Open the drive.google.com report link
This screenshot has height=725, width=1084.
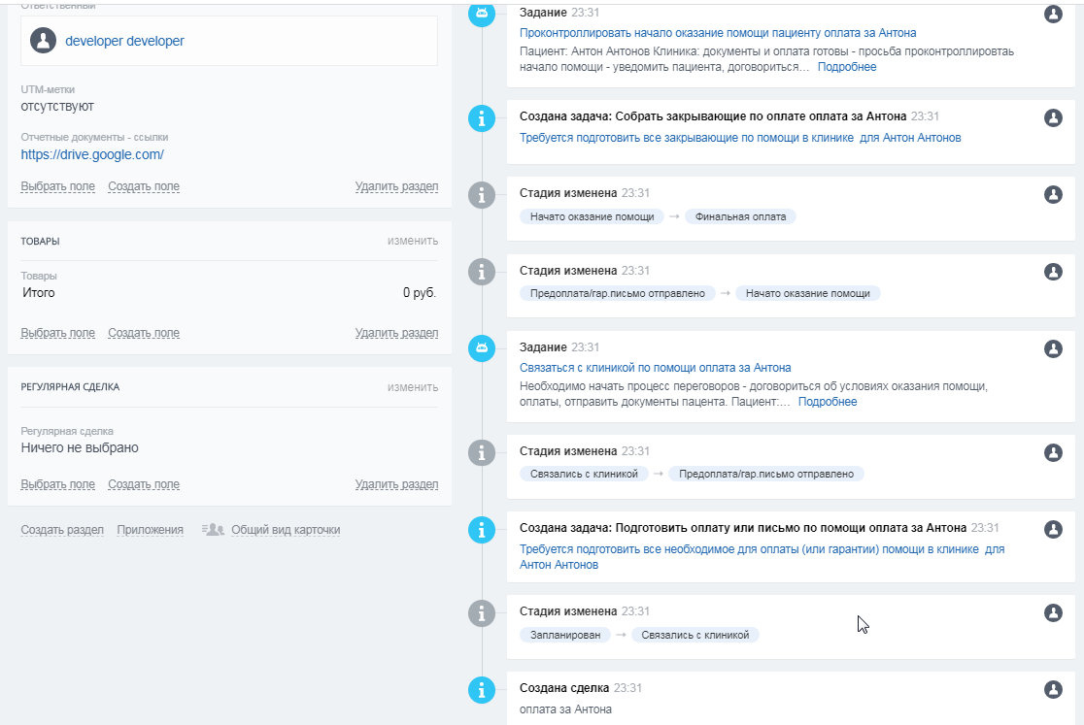(x=92, y=154)
